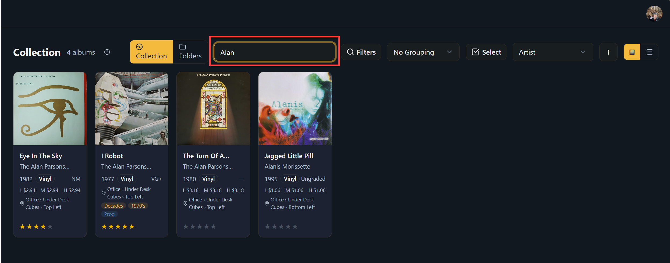
Task: Switch to grid view
Action: pyautogui.click(x=632, y=52)
